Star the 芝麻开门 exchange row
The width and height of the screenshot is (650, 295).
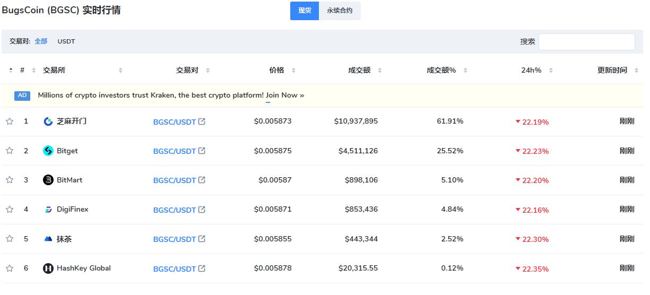coord(10,122)
